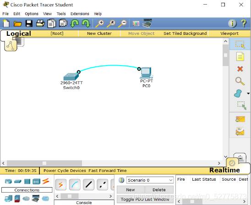
Task: Click the Viewport button
Action: (229, 33)
